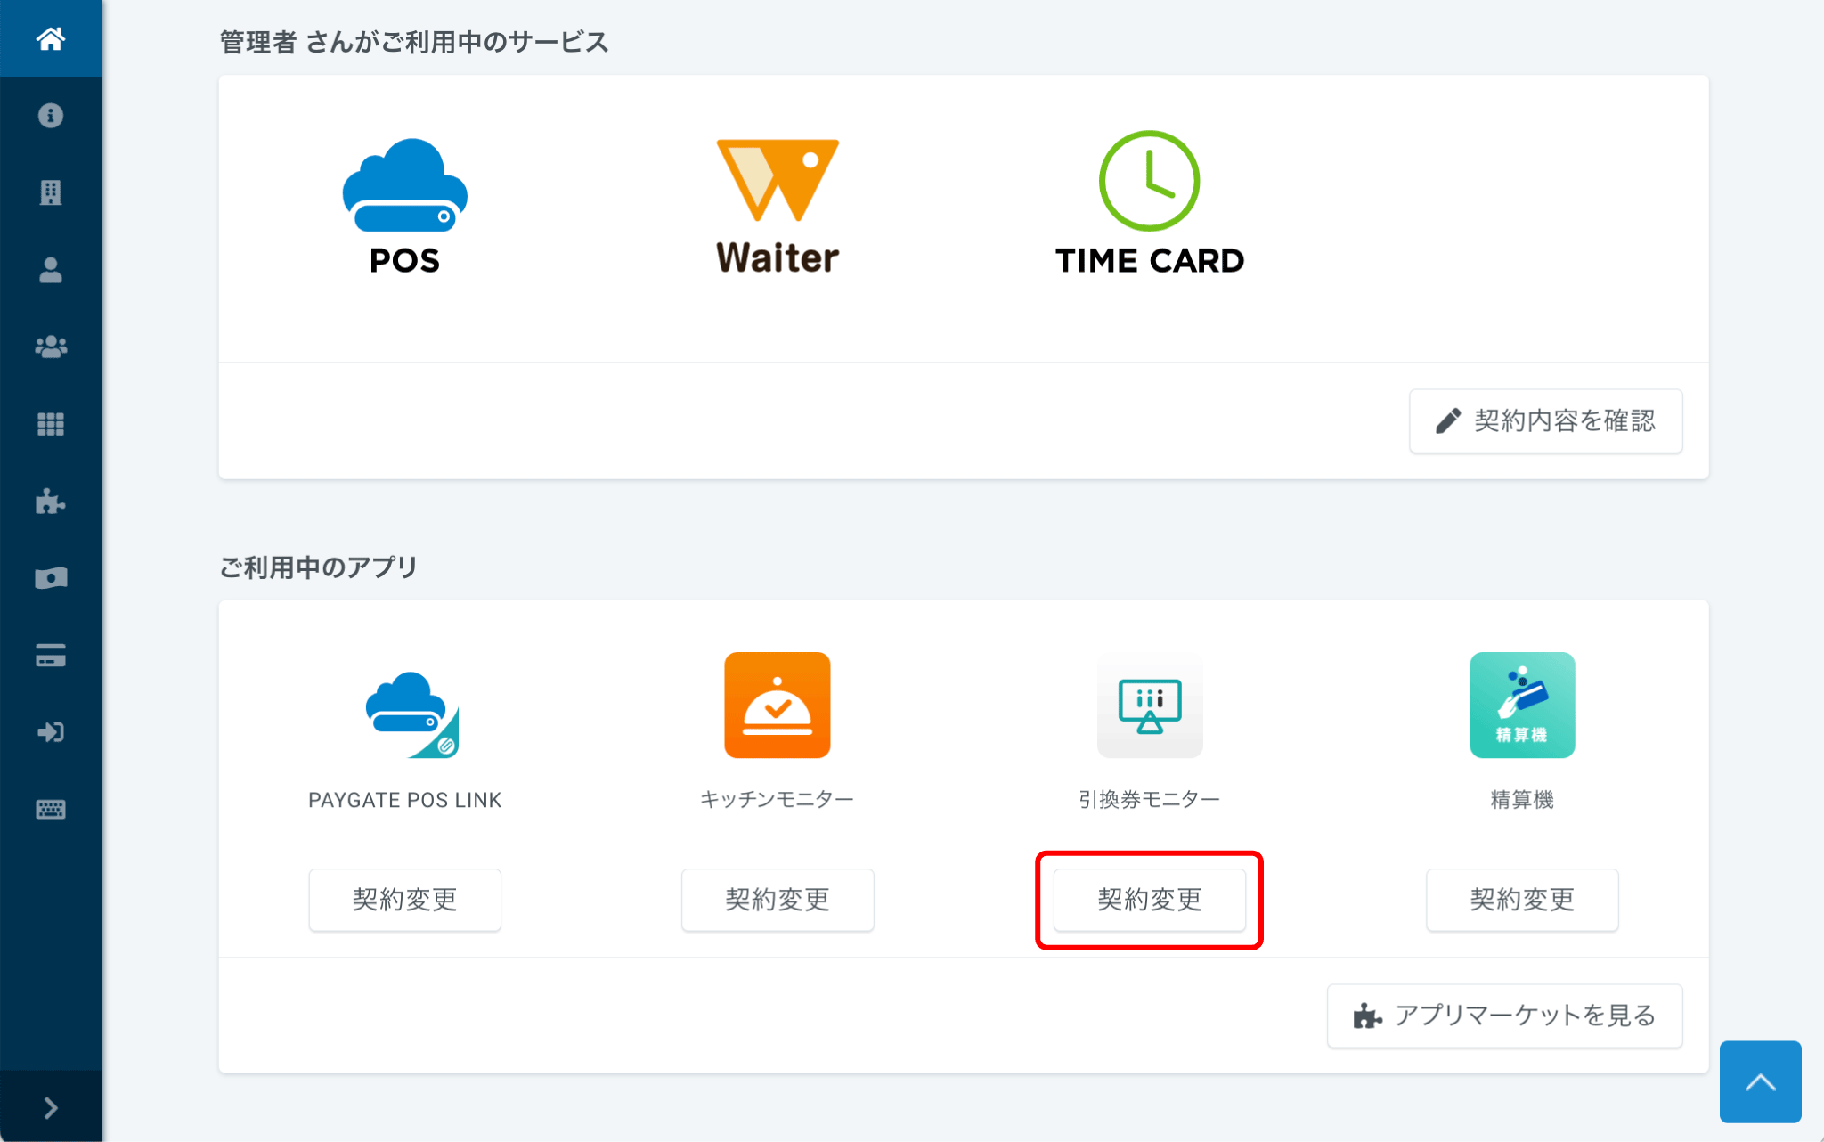Click the puzzle piece sidebar icon
Screen dimensions: 1824x1142
coord(51,502)
